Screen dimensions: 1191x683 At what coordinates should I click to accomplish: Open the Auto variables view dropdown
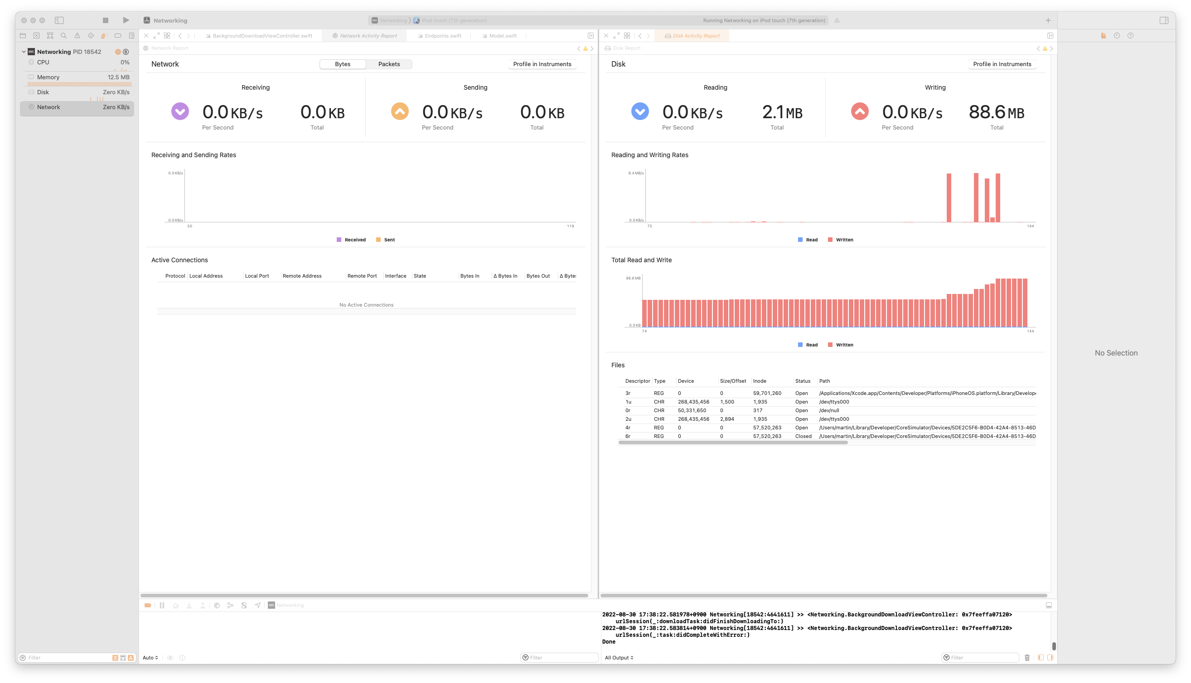pyautogui.click(x=150, y=658)
